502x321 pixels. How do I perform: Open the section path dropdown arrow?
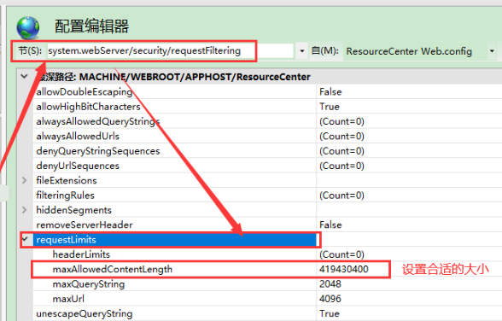pos(301,51)
